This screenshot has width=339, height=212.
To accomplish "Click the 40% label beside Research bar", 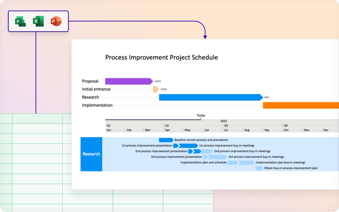I will [x=267, y=97].
